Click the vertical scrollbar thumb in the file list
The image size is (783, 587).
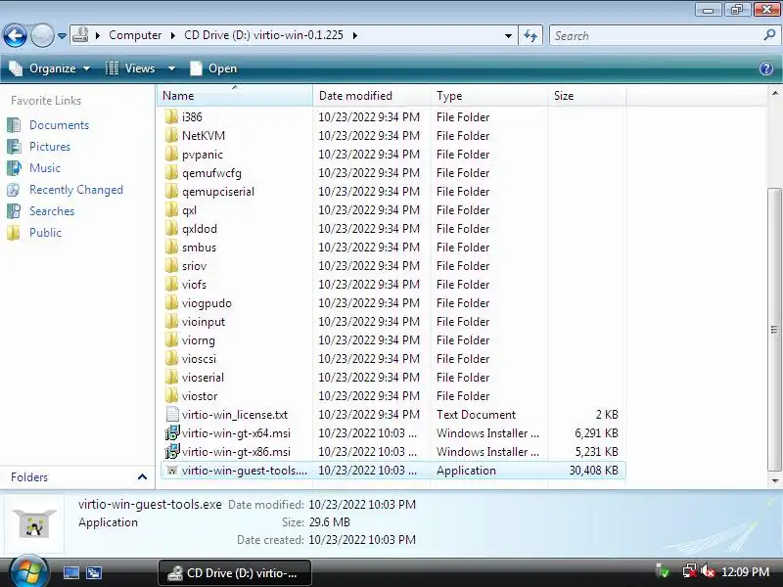[x=774, y=330]
